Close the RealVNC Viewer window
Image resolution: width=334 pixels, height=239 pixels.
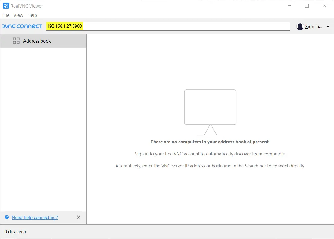[325, 6]
